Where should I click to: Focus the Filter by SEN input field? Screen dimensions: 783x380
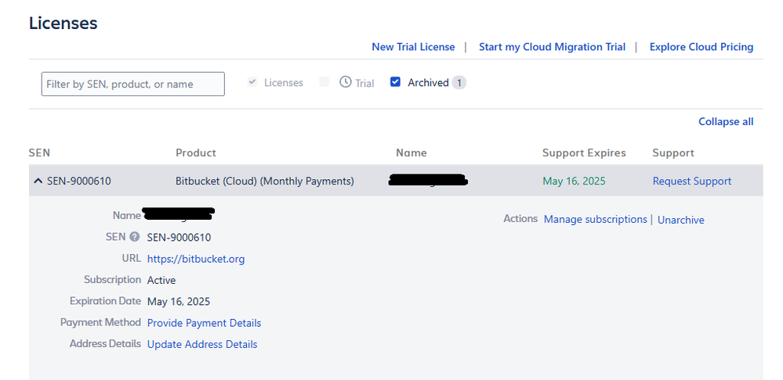tap(132, 84)
